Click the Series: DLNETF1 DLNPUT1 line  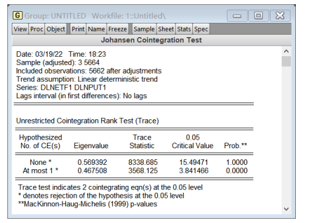click(x=61, y=88)
